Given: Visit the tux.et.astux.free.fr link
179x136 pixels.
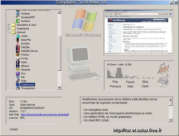Looking at the screenshot, I should 137,130.
